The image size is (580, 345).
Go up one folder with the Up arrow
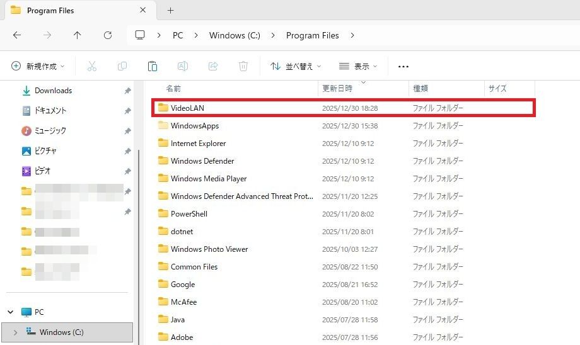77,35
